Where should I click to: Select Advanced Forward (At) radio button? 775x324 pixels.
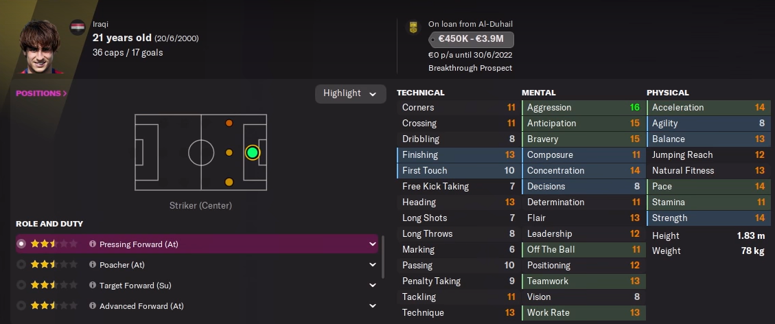click(x=21, y=306)
